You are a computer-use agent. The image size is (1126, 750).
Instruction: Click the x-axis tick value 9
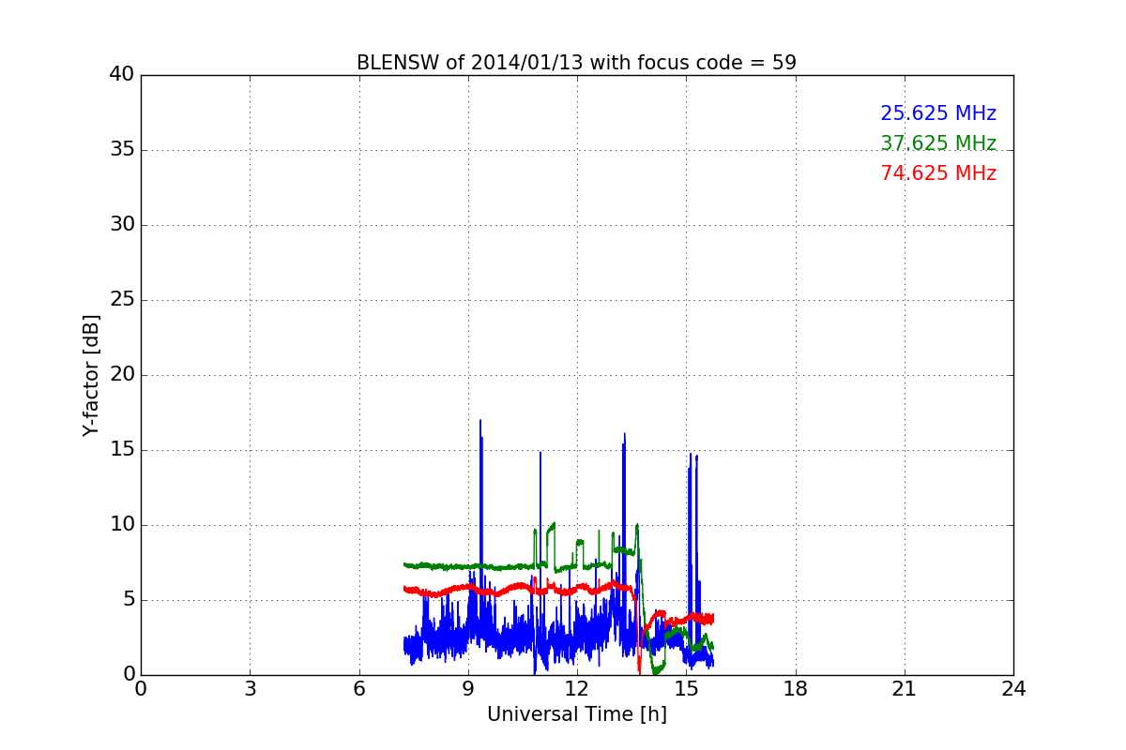click(468, 689)
